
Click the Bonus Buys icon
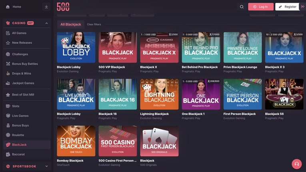(8, 125)
